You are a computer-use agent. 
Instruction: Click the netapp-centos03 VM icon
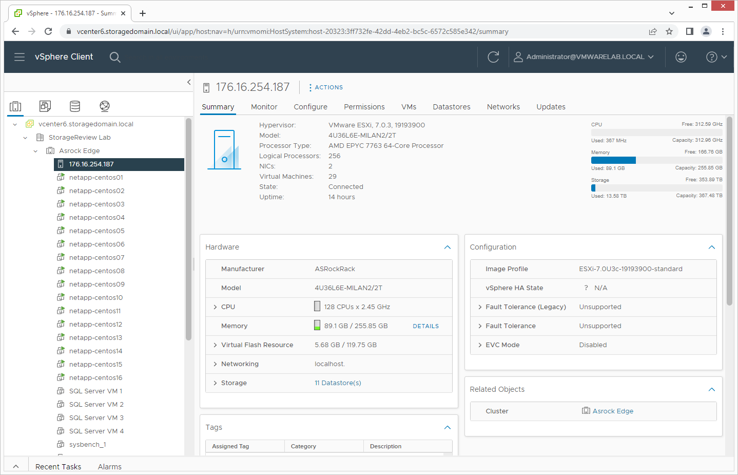pyautogui.click(x=61, y=204)
